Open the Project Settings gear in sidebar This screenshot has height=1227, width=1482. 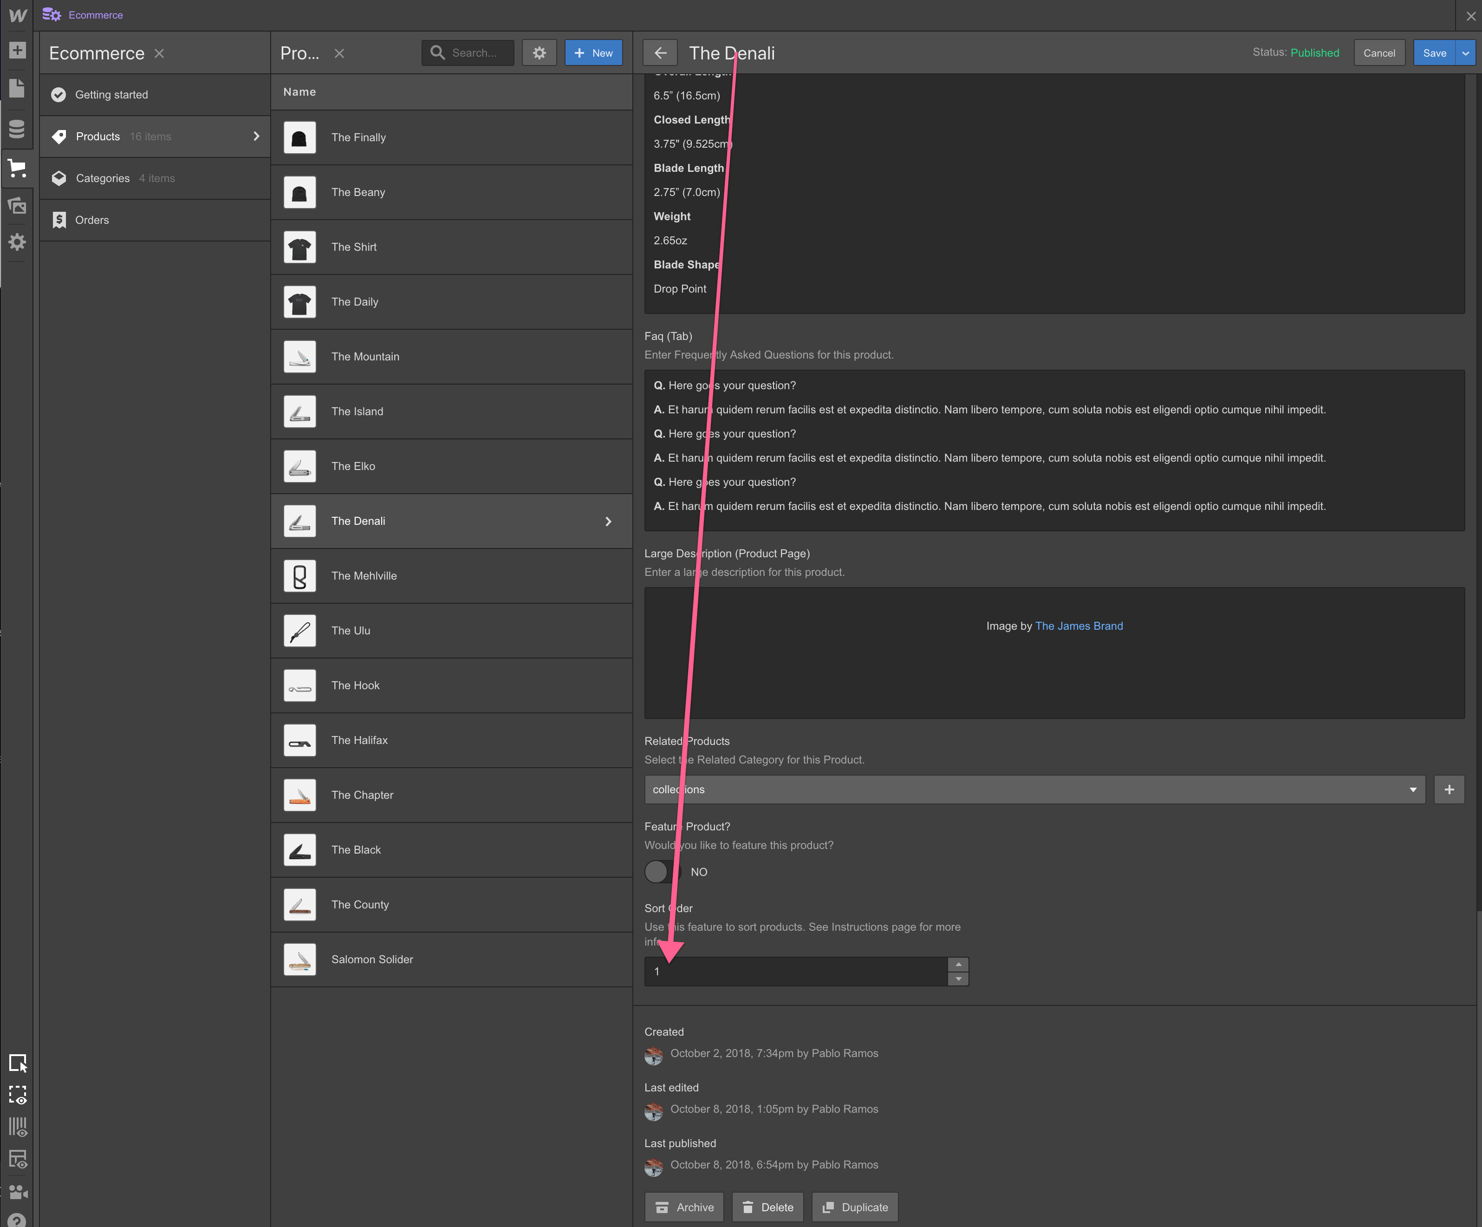point(17,242)
